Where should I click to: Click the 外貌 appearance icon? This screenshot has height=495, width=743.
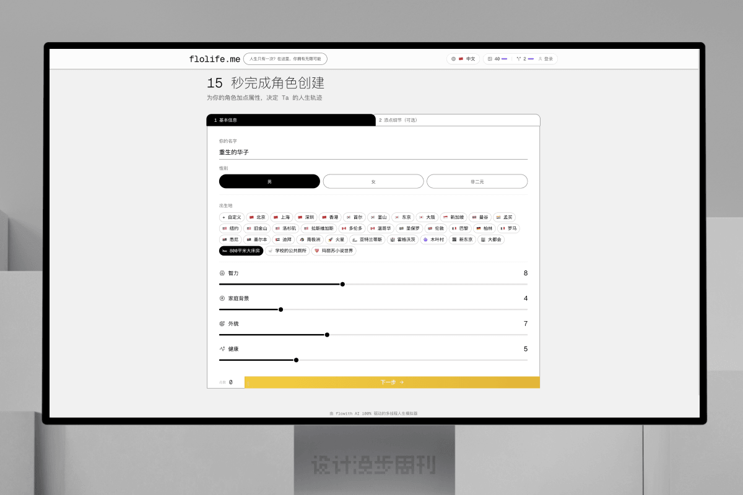[222, 324]
